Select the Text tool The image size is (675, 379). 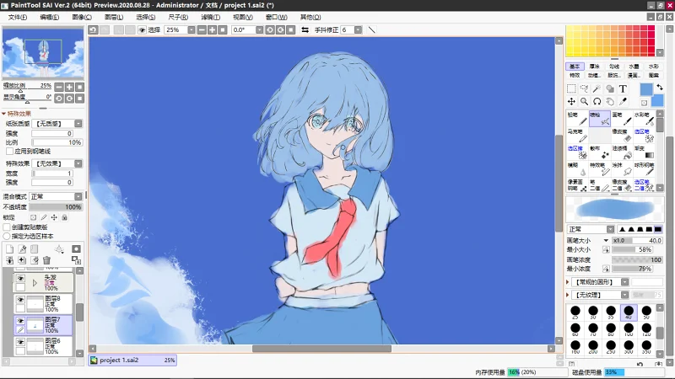(x=623, y=89)
